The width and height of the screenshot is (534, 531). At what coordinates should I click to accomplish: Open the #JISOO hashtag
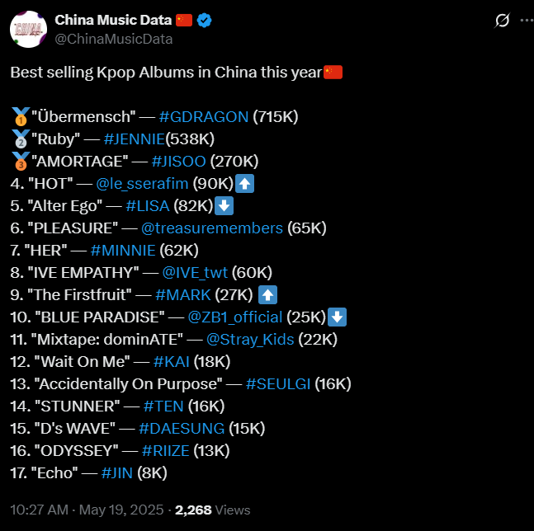coord(179,162)
